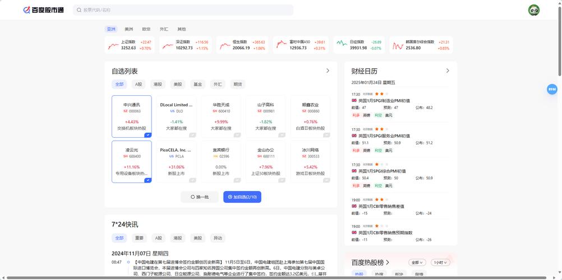Switch to the 美洲 market tab
Screen dimensions: 562x280
click(129, 29)
